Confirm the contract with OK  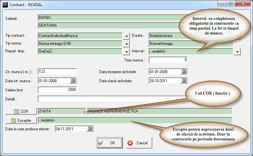(x=110, y=143)
